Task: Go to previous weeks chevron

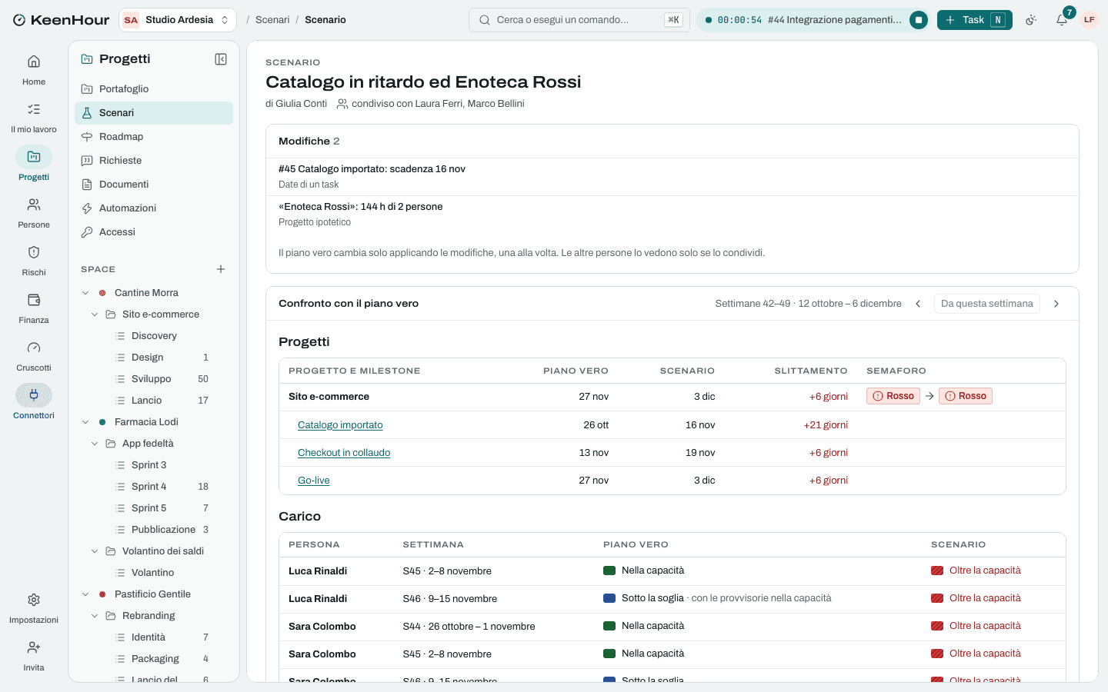Action: coord(918,304)
